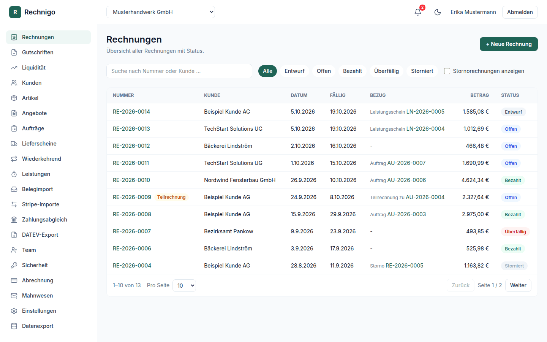Open invoice RE-2026-0009
This screenshot has height=342, width=547.
(x=132, y=197)
